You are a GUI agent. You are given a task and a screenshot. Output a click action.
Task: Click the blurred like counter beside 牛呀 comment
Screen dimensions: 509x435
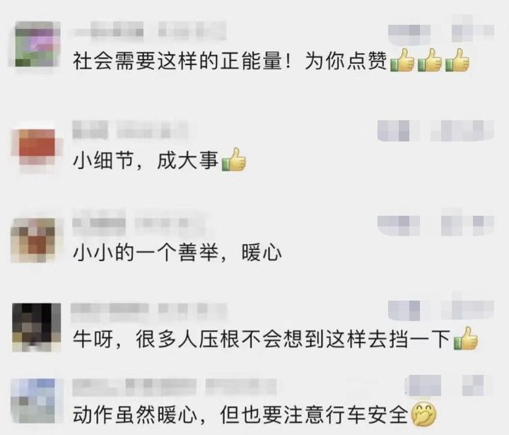point(441,309)
